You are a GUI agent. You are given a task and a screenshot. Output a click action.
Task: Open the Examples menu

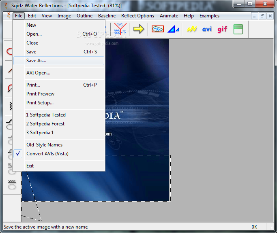point(209,16)
